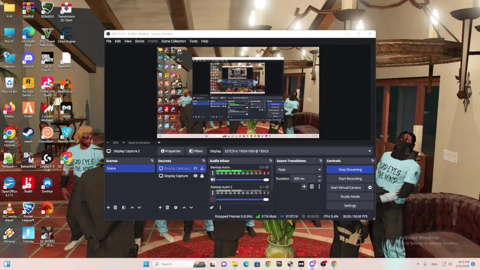Unlock the Display Capture 2 source
Image resolution: width=480 pixels, height=270 pixels.
point(202,168)
